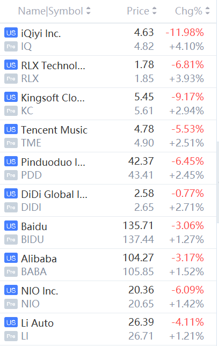Select the DiDi Global stock name
The image size is (219, 346).
tap(54, 194)
